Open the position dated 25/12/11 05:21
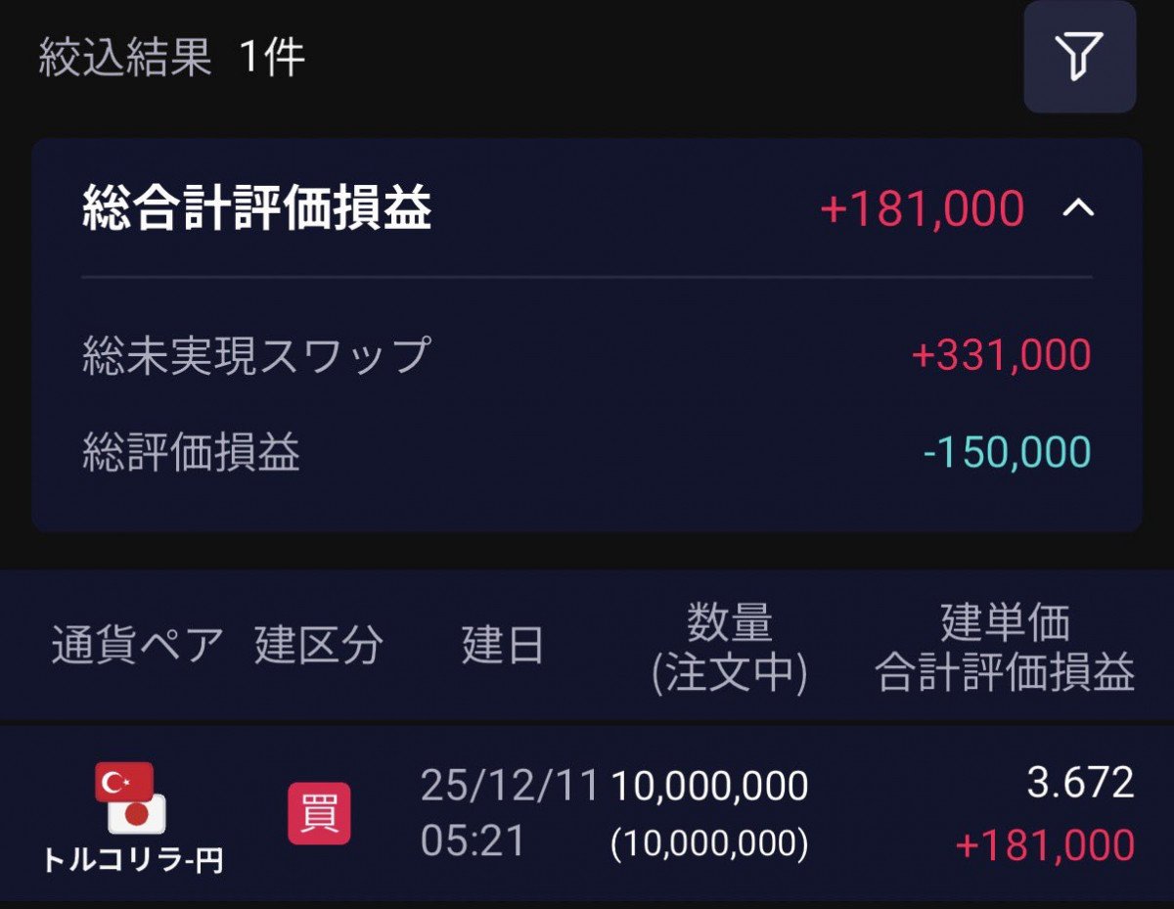This screenshot has height=909, width=1174. click(x=508, y=813)
